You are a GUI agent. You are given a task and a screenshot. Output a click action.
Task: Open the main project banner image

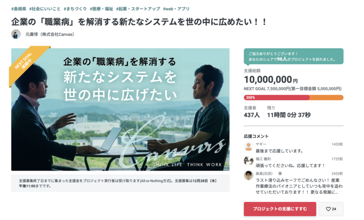(120, 110)
